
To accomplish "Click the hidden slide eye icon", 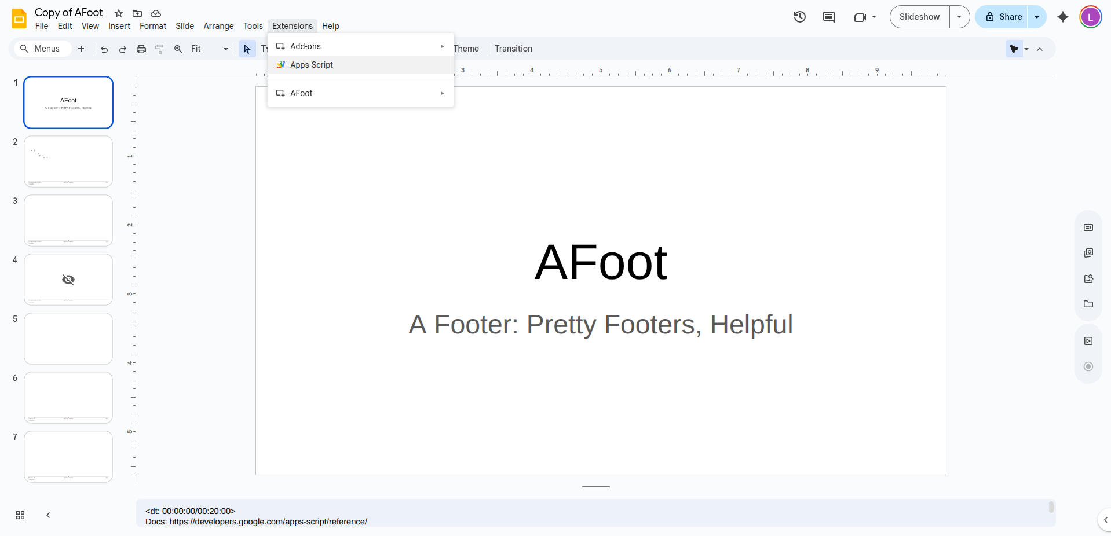I will click(68, 280).
